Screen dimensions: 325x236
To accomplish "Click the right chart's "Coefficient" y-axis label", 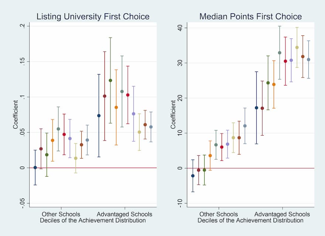I will click(173, 114).
